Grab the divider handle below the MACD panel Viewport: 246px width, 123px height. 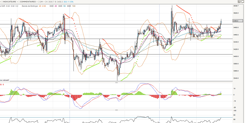point(116,110)
